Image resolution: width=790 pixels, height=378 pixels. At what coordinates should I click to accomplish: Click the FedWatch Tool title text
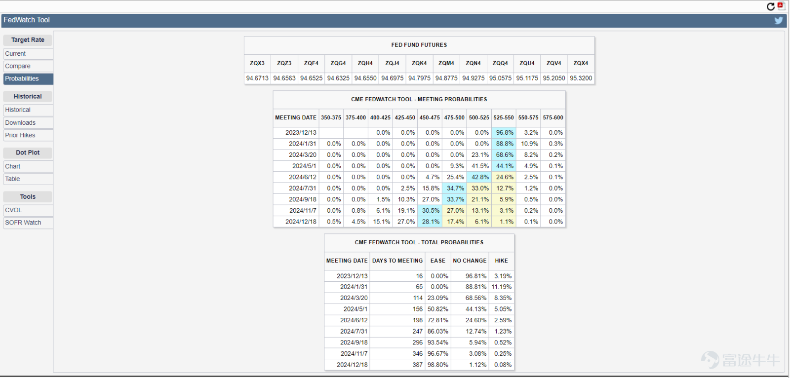[x=27, y=20]
